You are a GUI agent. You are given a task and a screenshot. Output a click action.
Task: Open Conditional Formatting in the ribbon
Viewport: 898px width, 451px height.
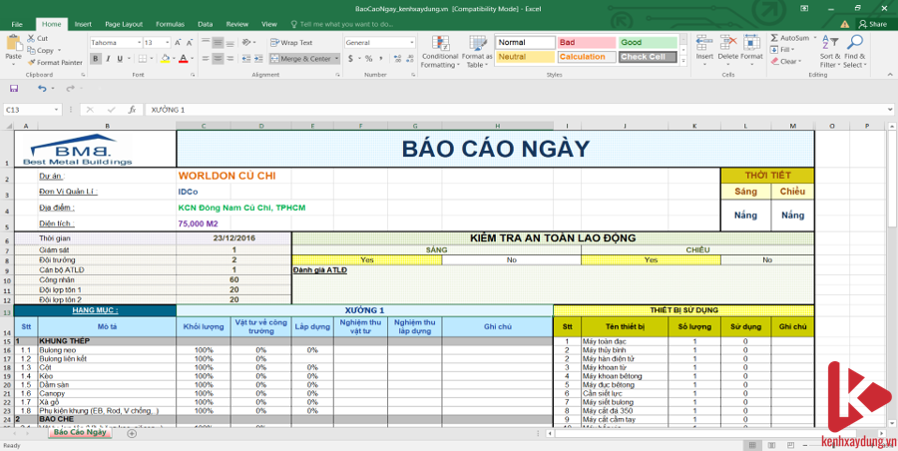(x=438, y=52)
